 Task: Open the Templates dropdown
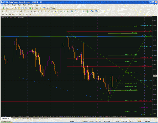tap(96, 11)
